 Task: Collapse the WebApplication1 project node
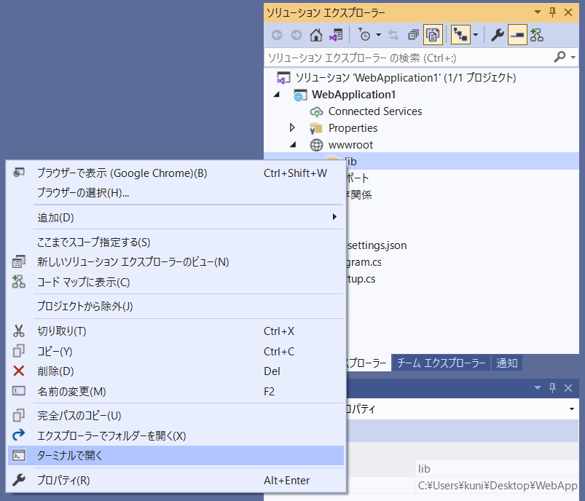click(x=276, y=95)
